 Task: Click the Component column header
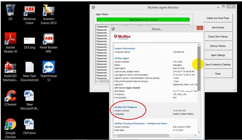[102, 27]
